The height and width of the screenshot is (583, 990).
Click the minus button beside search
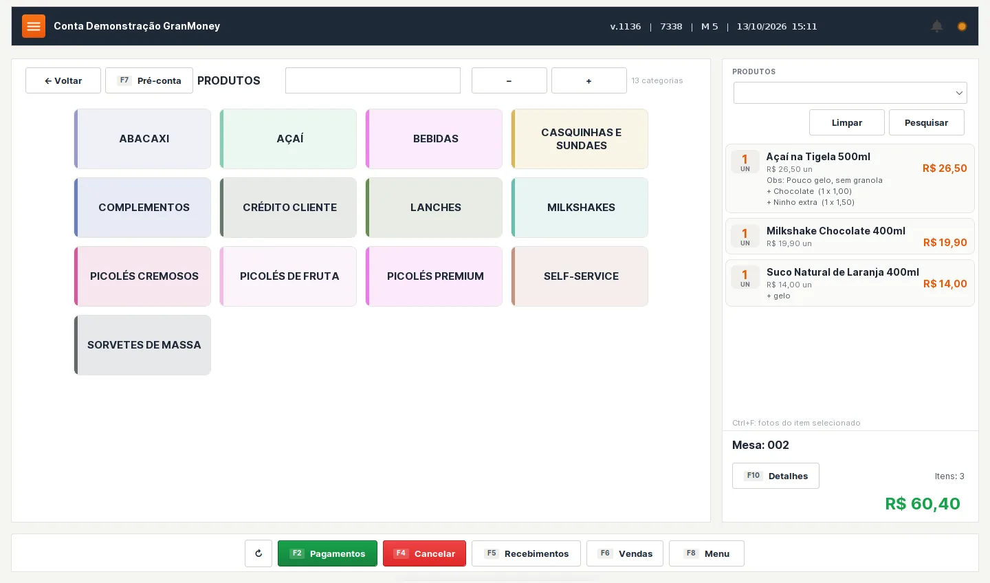(509, 80)
